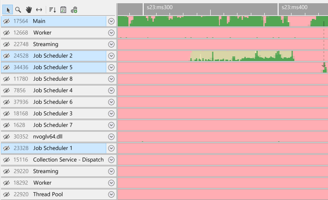Expand the Job Scheduler 1 chevron
The image size is (328, 200).
[x=111, y=148]
